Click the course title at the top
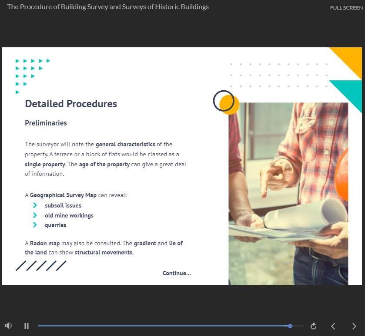The image size is (365, 336). 108,7
